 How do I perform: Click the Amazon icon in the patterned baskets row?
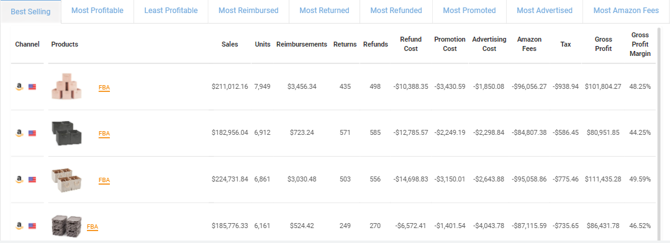[x=19, y=226]
